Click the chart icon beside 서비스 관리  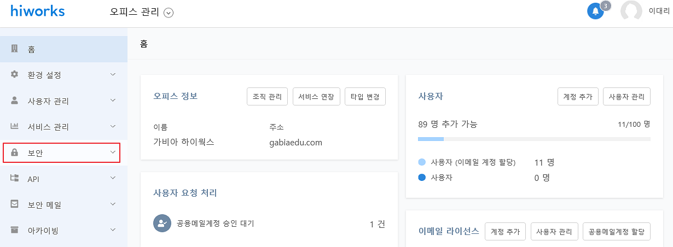[x=15, y=126]
